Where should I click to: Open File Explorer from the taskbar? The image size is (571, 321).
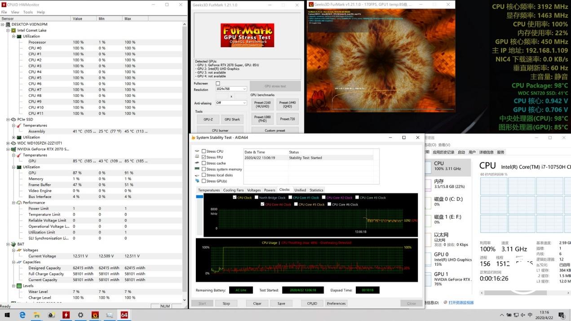pos(36,315)
